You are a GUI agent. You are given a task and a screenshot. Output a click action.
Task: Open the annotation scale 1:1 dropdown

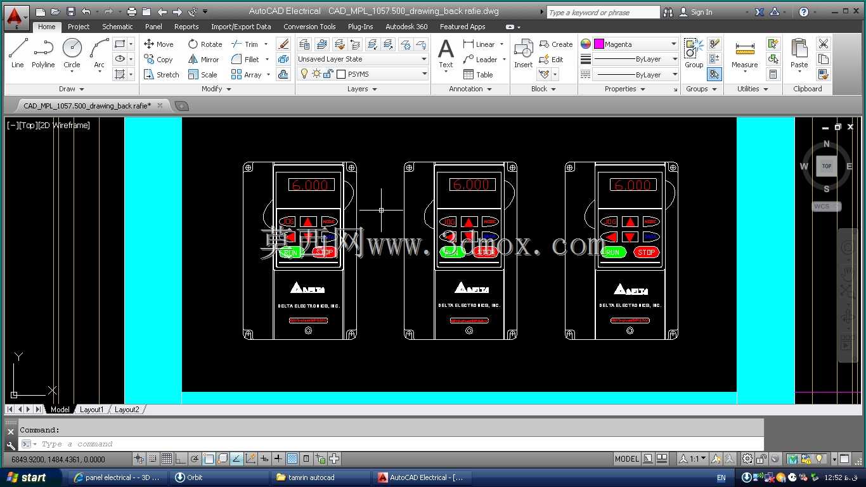(692, 458)
